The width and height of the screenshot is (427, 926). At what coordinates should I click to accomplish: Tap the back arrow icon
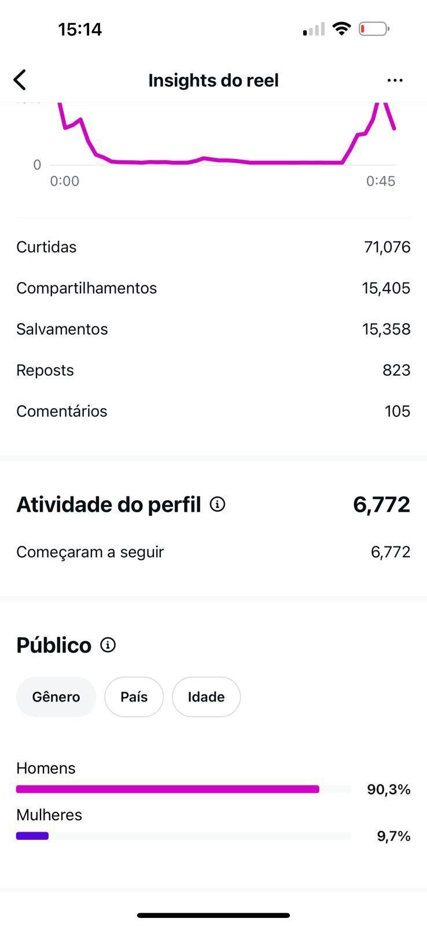tap(20, 80)
